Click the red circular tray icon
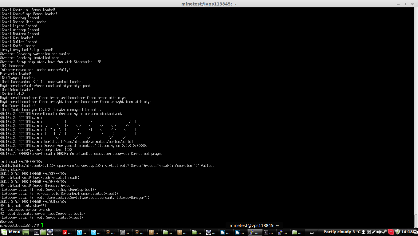The height and width of the screenshot is (236, 418). coord(391,232)
